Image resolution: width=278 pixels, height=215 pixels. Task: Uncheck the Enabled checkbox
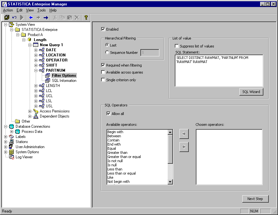(x=103, y=29)
